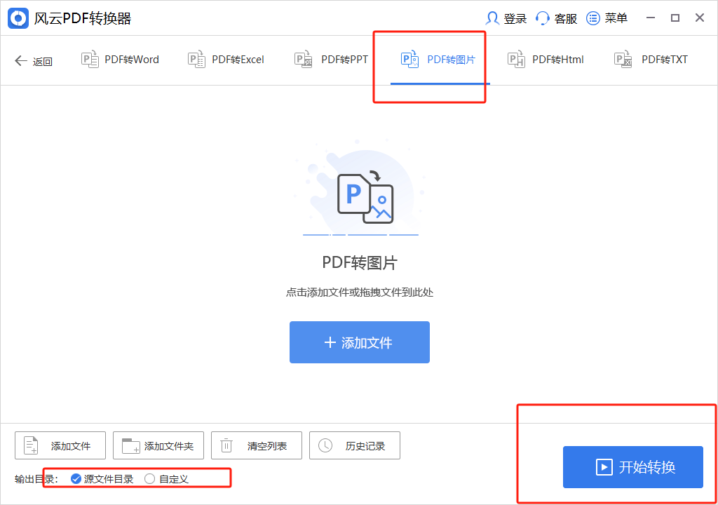Image resolution: width=718 pixels, height=505 pixels.
Task: Select the 源文件目录 output option
Action: 75,478
